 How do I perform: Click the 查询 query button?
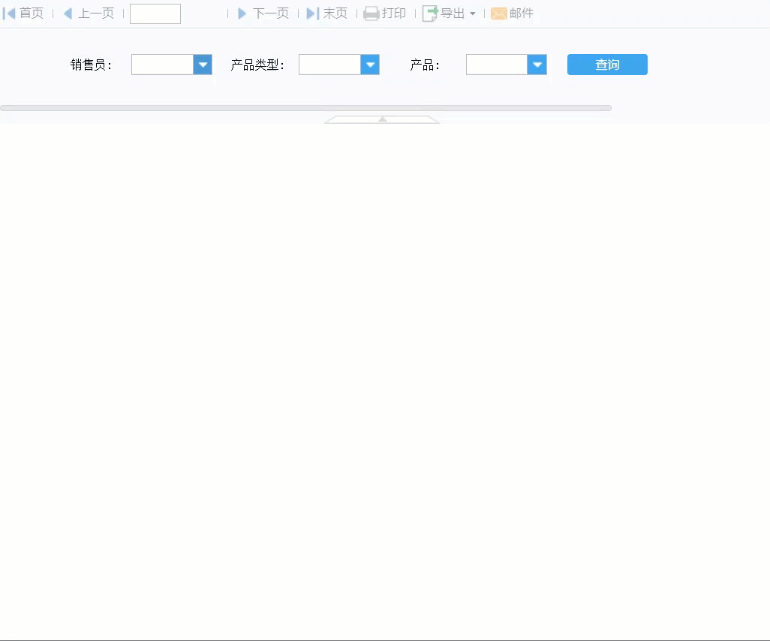[607, 65]
